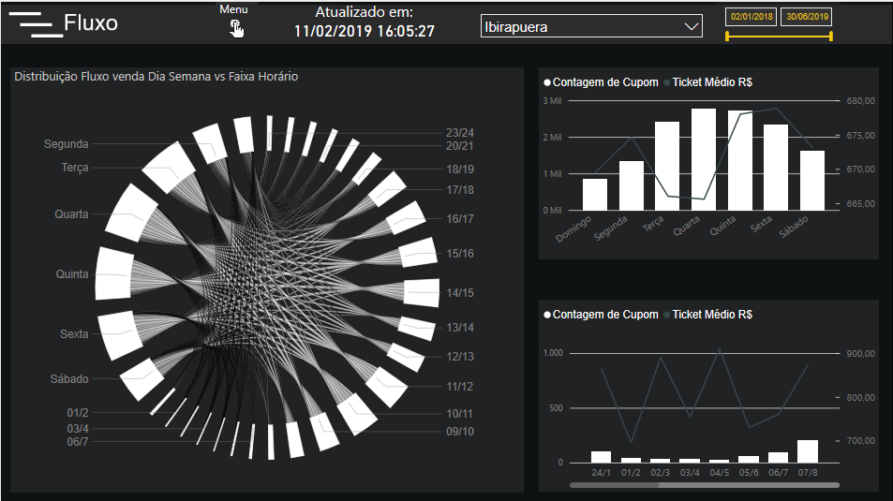Click the Fluxo page title

point(91,23)
